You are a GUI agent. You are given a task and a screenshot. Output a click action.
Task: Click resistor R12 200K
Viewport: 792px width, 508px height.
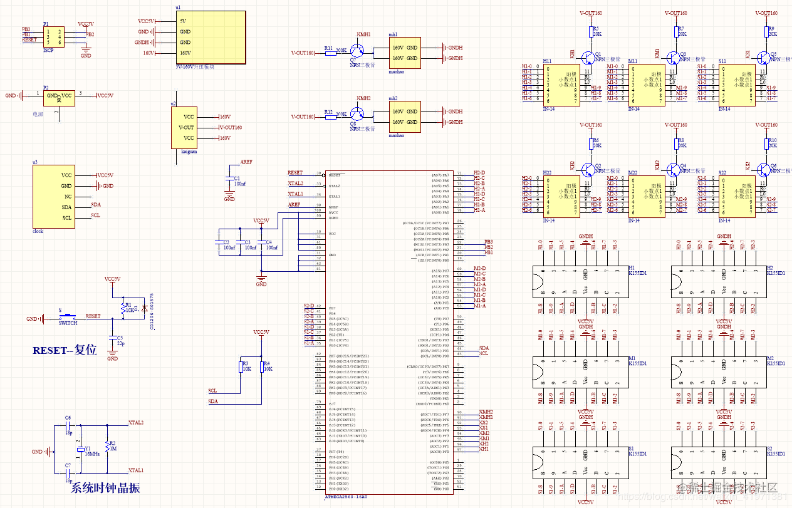click(x=332, y=117)
